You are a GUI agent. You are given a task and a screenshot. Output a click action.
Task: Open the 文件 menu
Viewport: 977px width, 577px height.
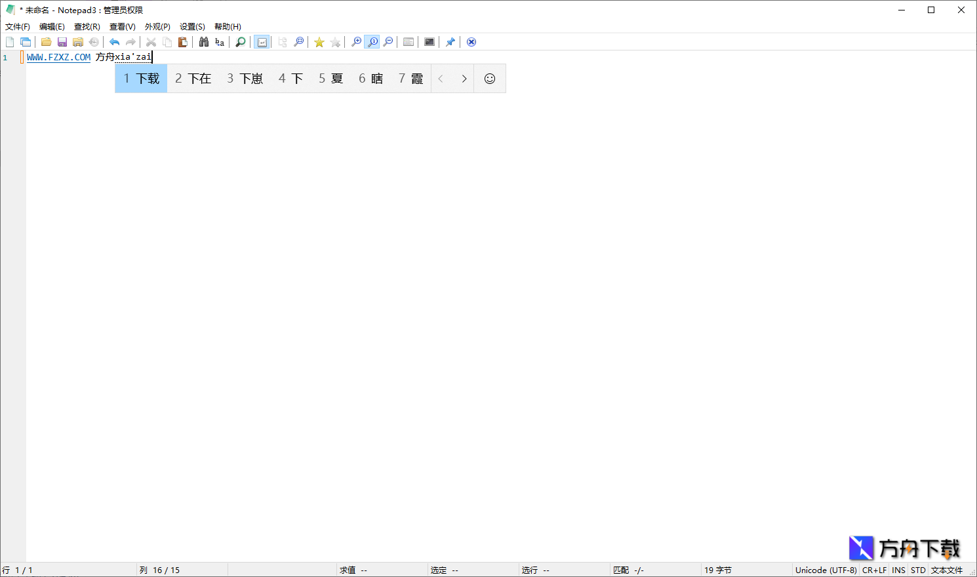pyautogui.click(x=17, y=26)
